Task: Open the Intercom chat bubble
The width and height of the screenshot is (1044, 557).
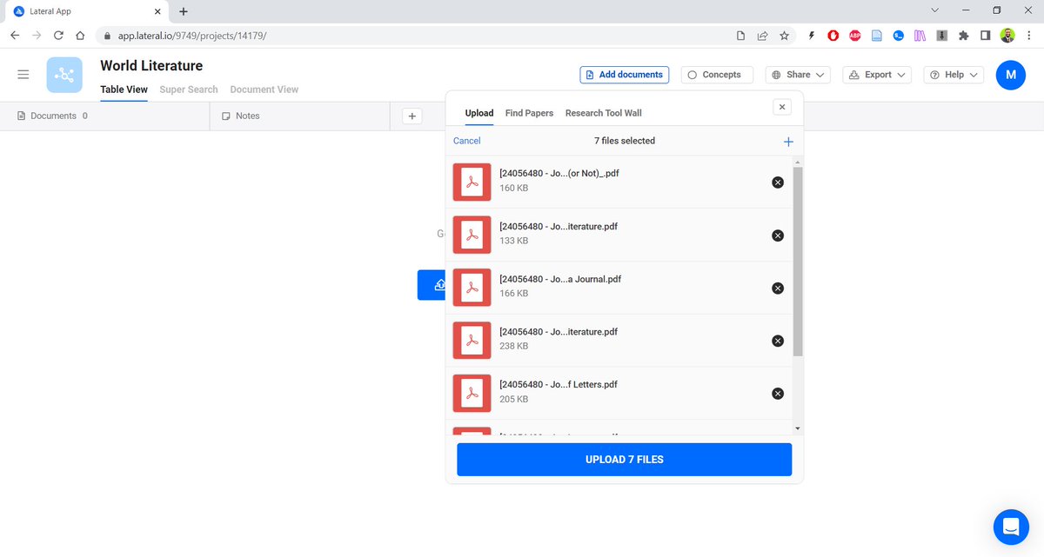Action: (1011, 527)
